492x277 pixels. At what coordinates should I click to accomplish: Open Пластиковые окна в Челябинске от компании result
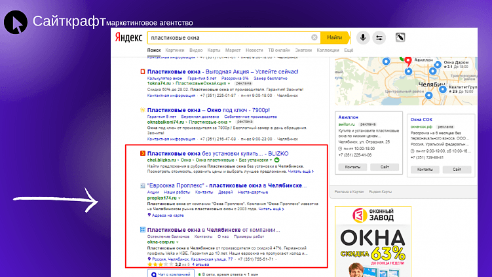(x=214, y=230)
